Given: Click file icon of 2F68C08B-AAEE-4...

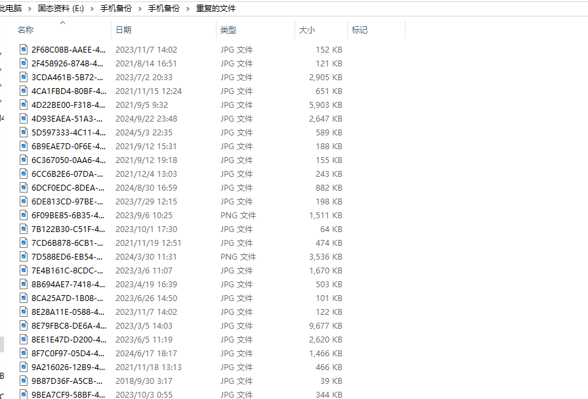Looking at the screenshot, I should [x=24, y=49].
